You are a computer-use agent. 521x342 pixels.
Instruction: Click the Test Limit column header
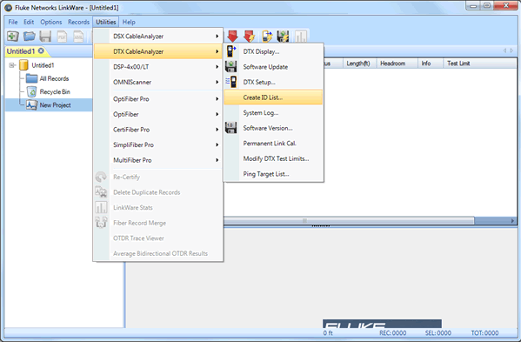click(480, 64)
